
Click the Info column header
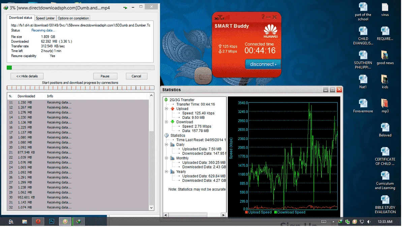click(50, 96)
